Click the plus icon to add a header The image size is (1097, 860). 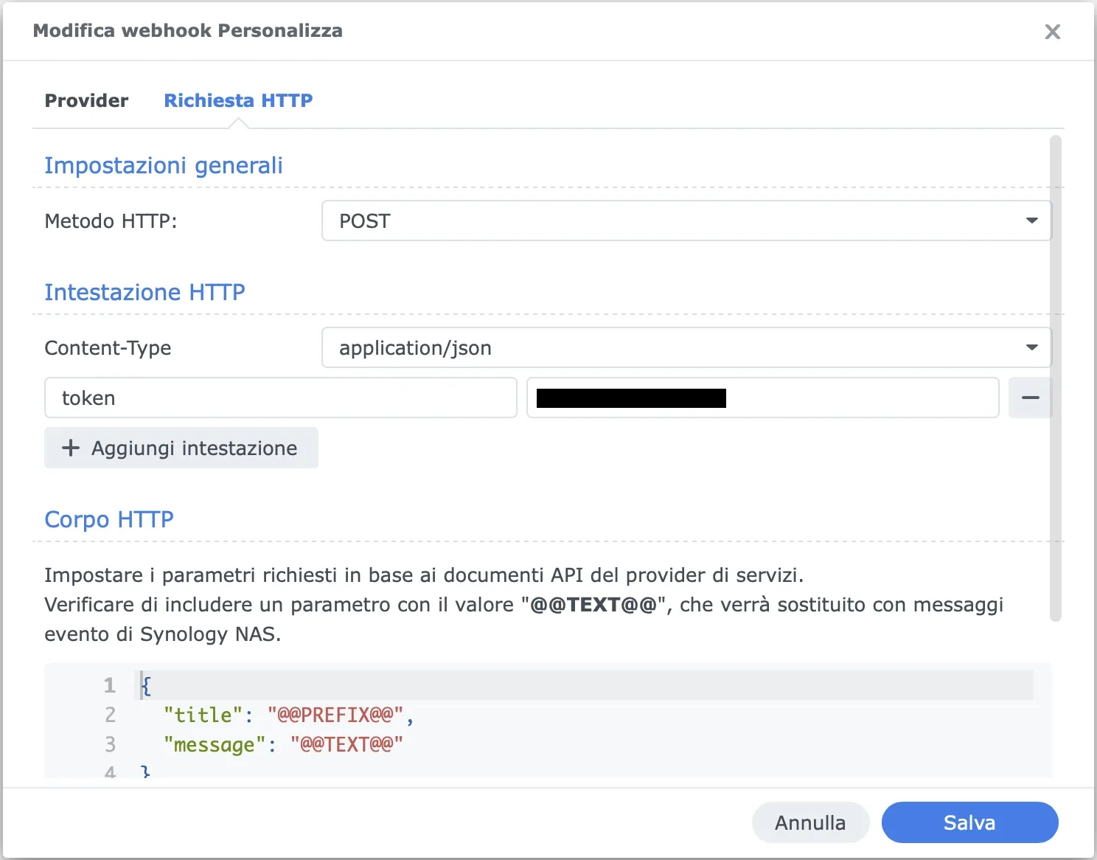pos(70,448)
